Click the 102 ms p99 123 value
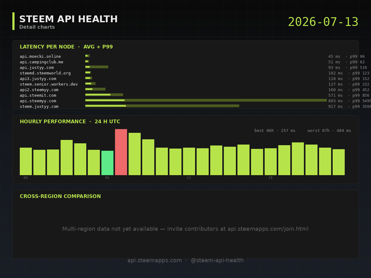The image size is (371, 278). coord(349,73)
